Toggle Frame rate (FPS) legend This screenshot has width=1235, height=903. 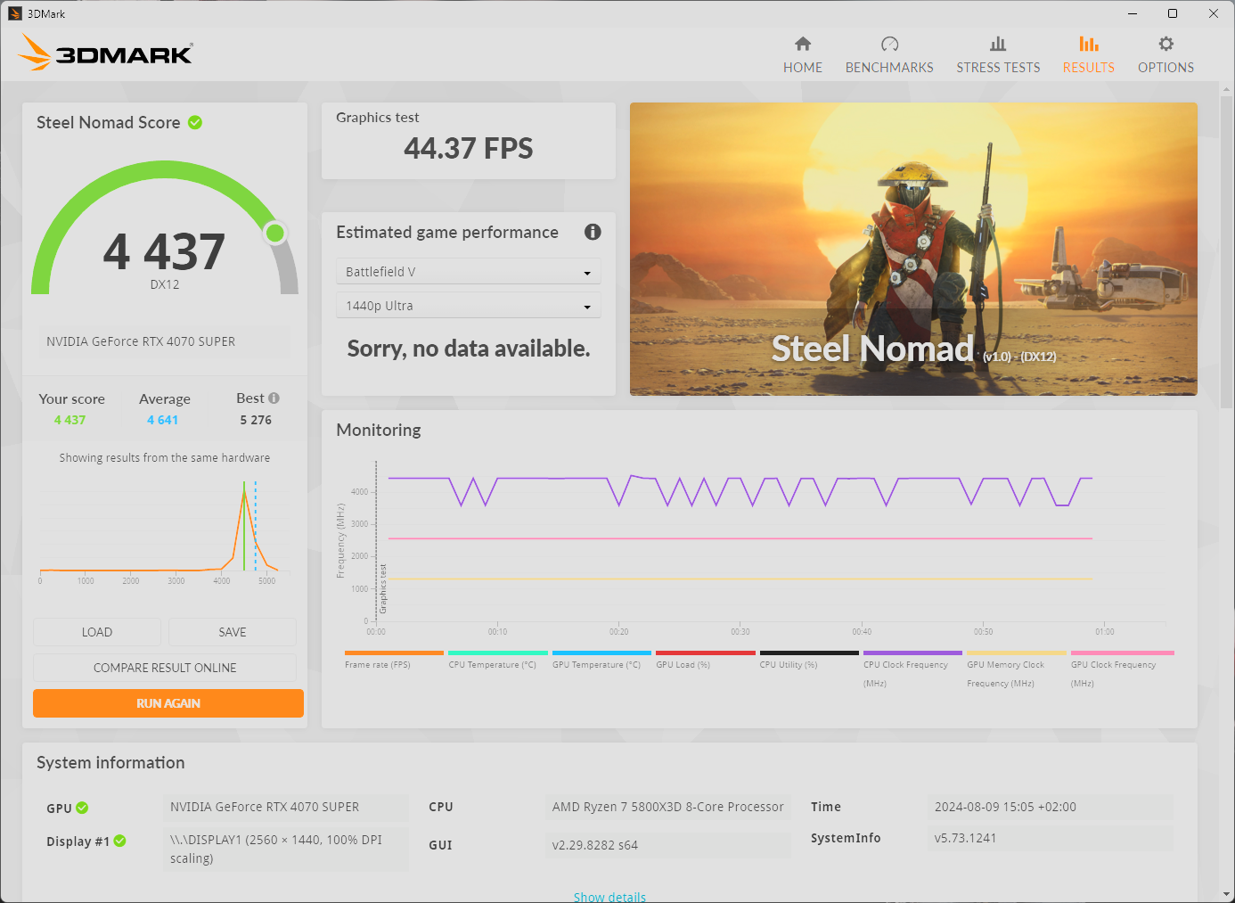pyautogui.click(x=394, y=661)
